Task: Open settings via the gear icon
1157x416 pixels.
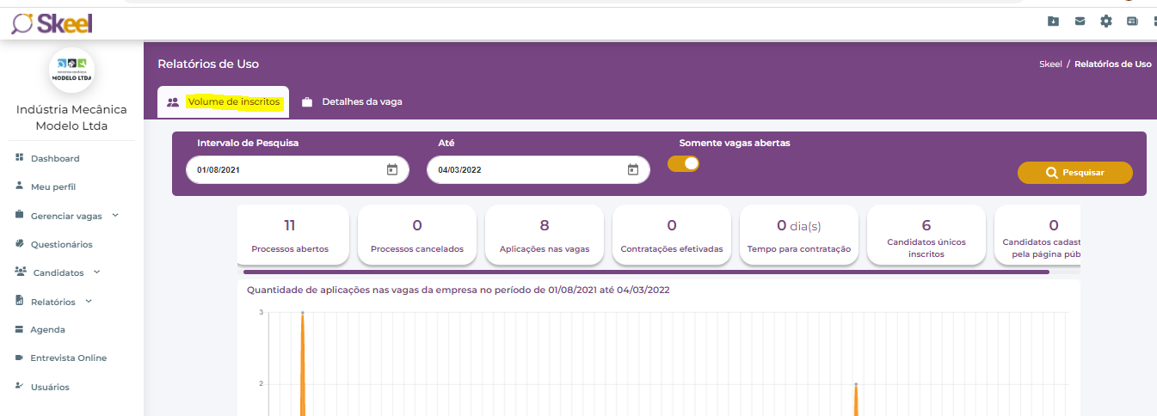Action: point(1106,21)
